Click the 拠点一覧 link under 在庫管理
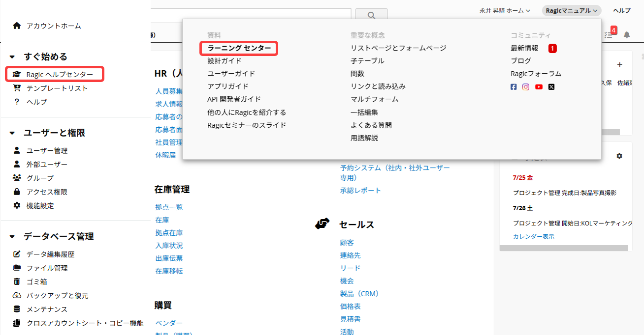The height and width of the screenshot is (335, 644). [169, 207]
